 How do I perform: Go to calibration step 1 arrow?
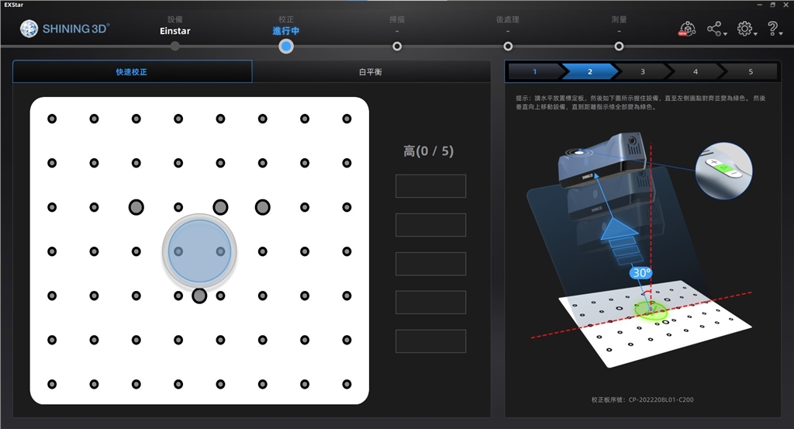[x=534, y=71]
